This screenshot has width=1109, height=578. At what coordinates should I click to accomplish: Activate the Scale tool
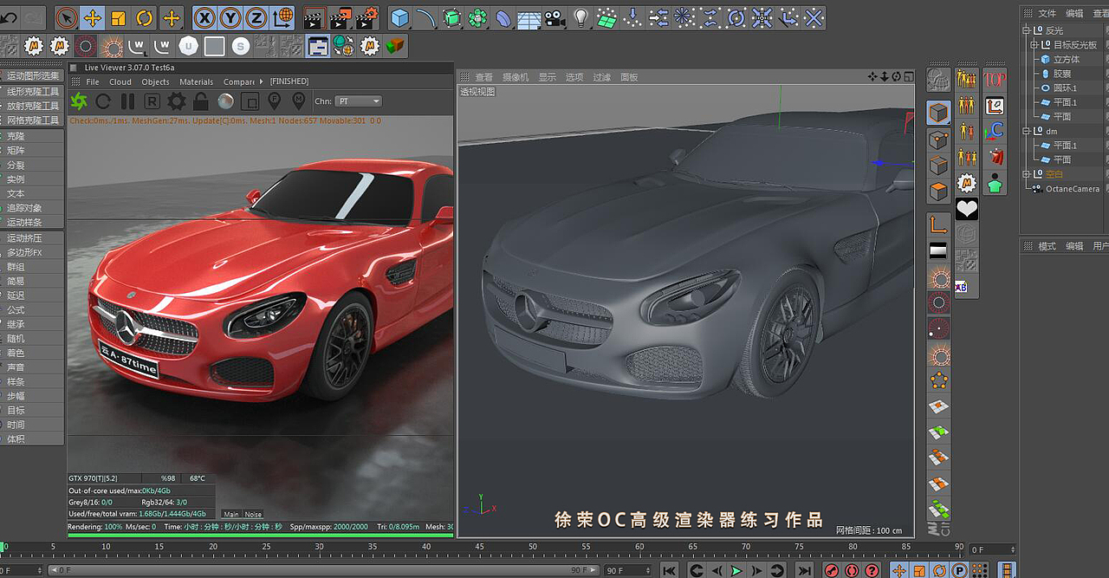click(x=119, y=17)
